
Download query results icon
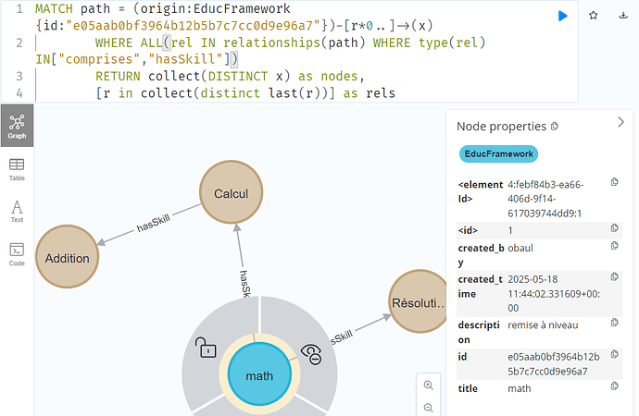(623, 16)
